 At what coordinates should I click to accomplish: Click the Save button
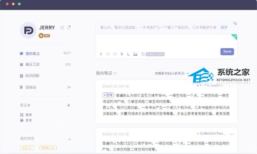[227, 52]
